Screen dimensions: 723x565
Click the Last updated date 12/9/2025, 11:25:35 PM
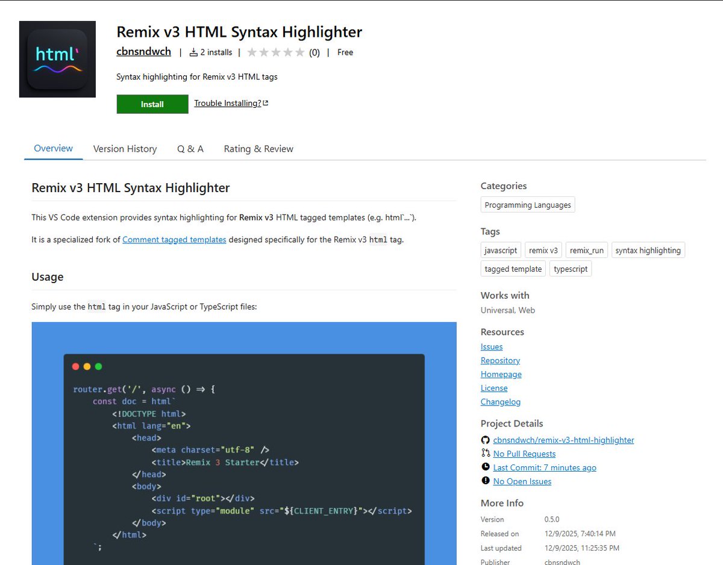point(582,548)
